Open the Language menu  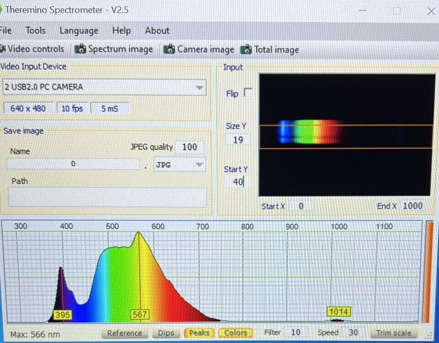click(79, 31)
